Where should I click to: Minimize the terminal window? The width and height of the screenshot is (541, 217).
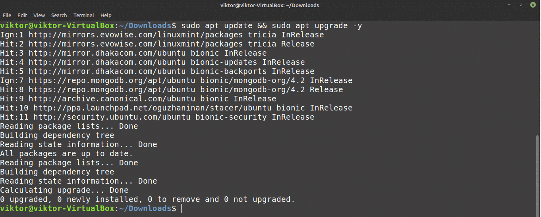(510, 5)
